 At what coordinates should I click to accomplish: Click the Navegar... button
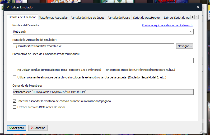click(x=185, y=46)
